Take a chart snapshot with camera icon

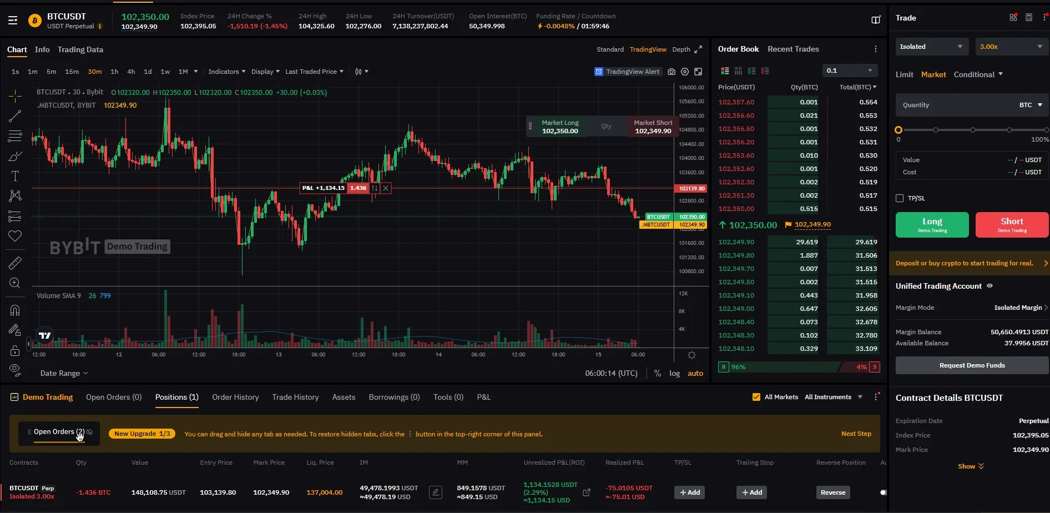point(672,72)
